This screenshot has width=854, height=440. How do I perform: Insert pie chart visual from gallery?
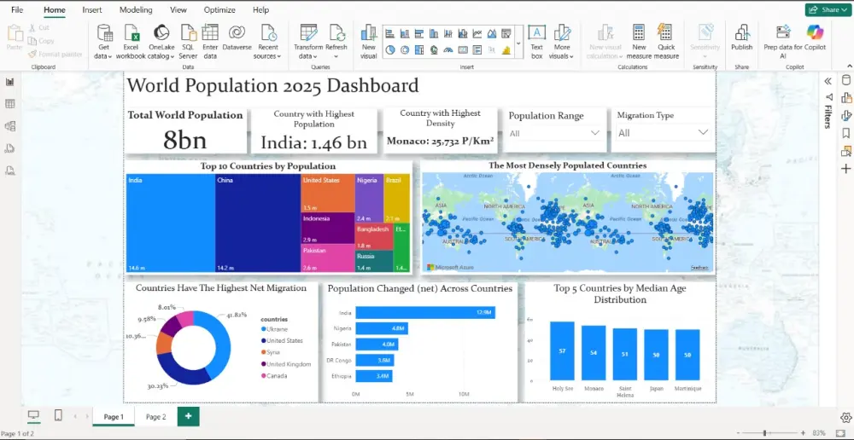[x=390, y=50]
